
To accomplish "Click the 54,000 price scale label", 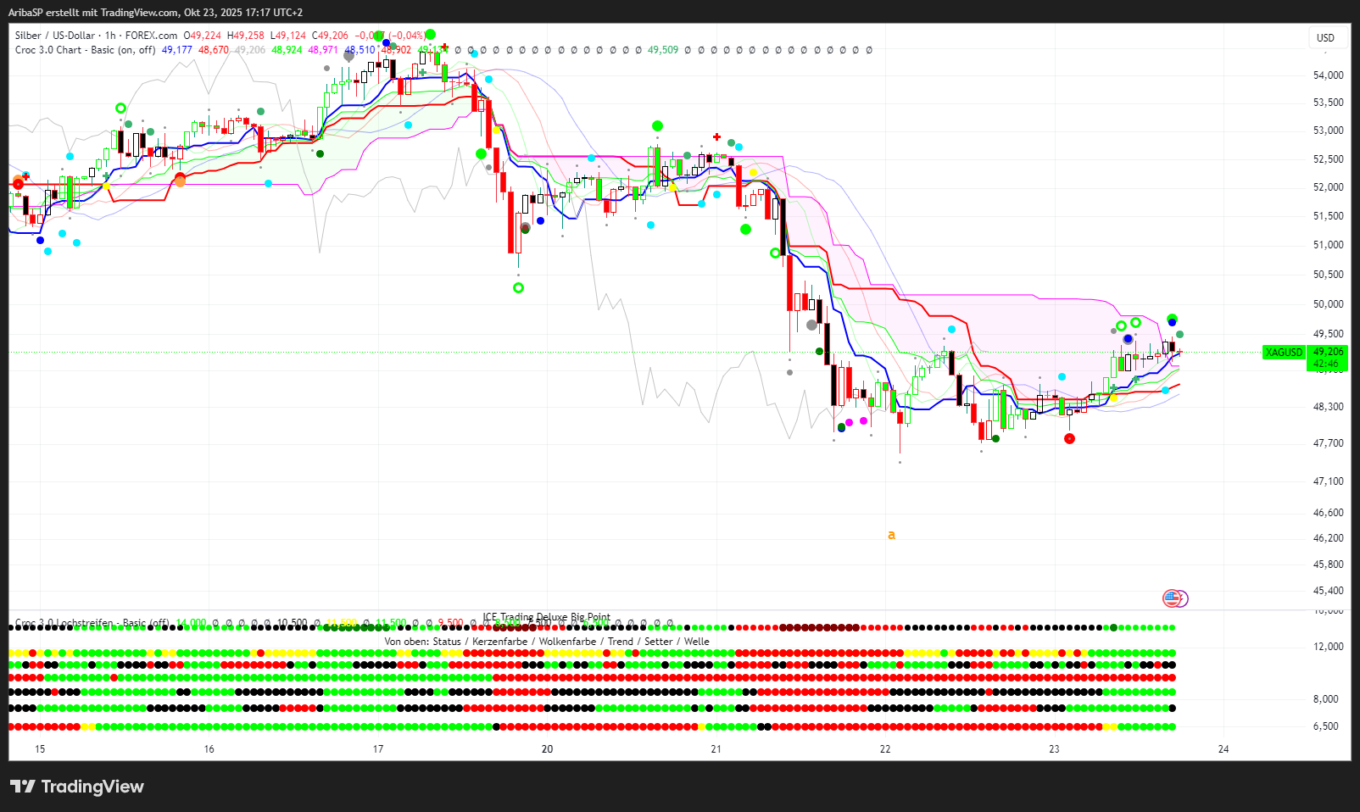I will (1328, 75).
